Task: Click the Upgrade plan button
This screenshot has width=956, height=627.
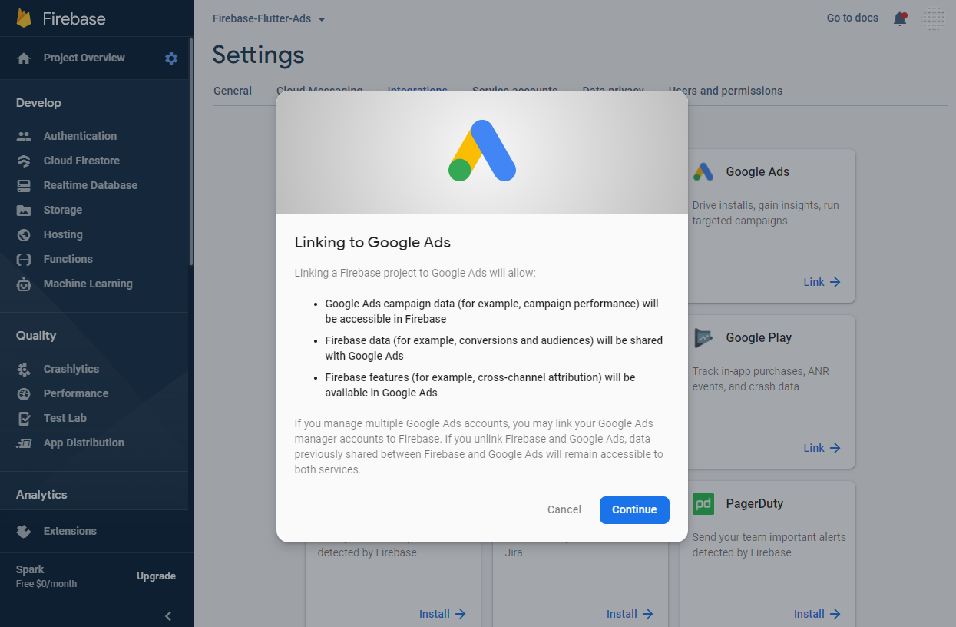Action: coord(156,576)
